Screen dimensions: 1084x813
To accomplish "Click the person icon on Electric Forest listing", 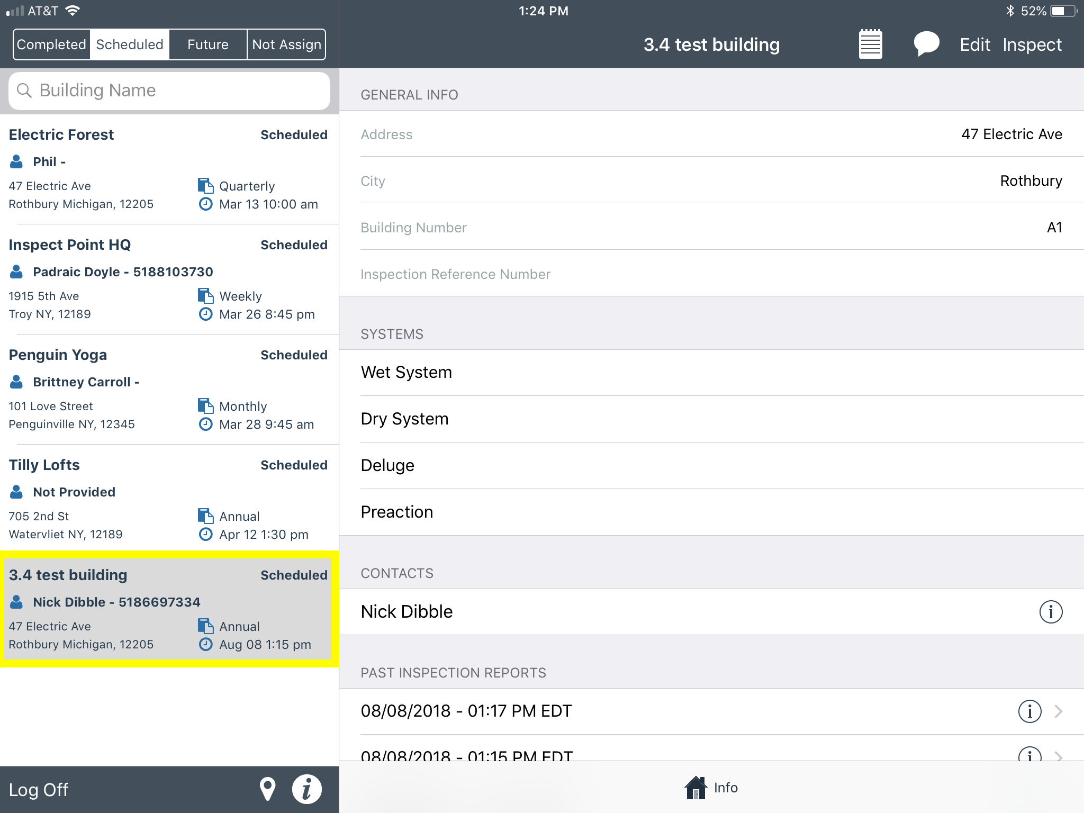I will click(17, 161).
